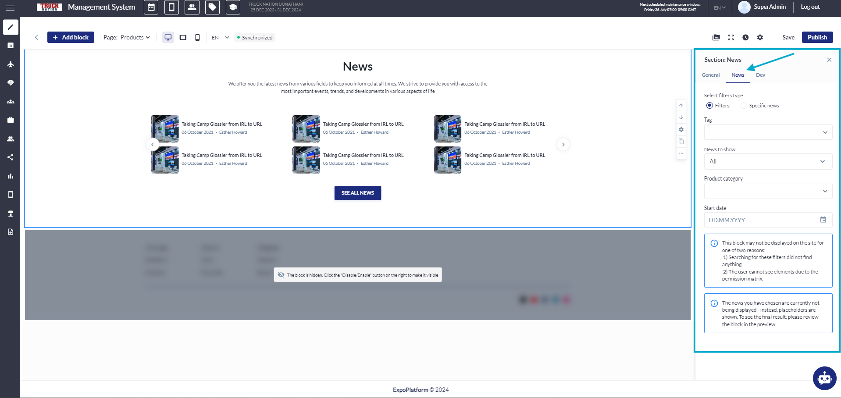The width and height of the screenshot is (841, 398).
Task: Switch to mobile preview mode
Action: (197, 38)
